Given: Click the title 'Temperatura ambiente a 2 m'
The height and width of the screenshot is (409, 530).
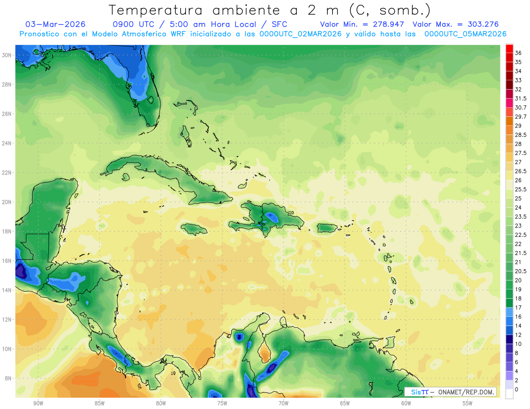Looking at the screenshot, I should [225, 10].
